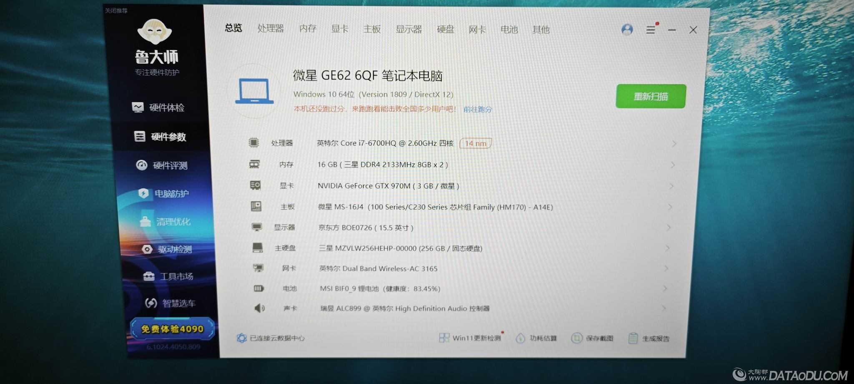Viewport: 854px width, 384px height.
Task: Expand the 主硬盘 row chevron
Action: click(x=667, y=248)
